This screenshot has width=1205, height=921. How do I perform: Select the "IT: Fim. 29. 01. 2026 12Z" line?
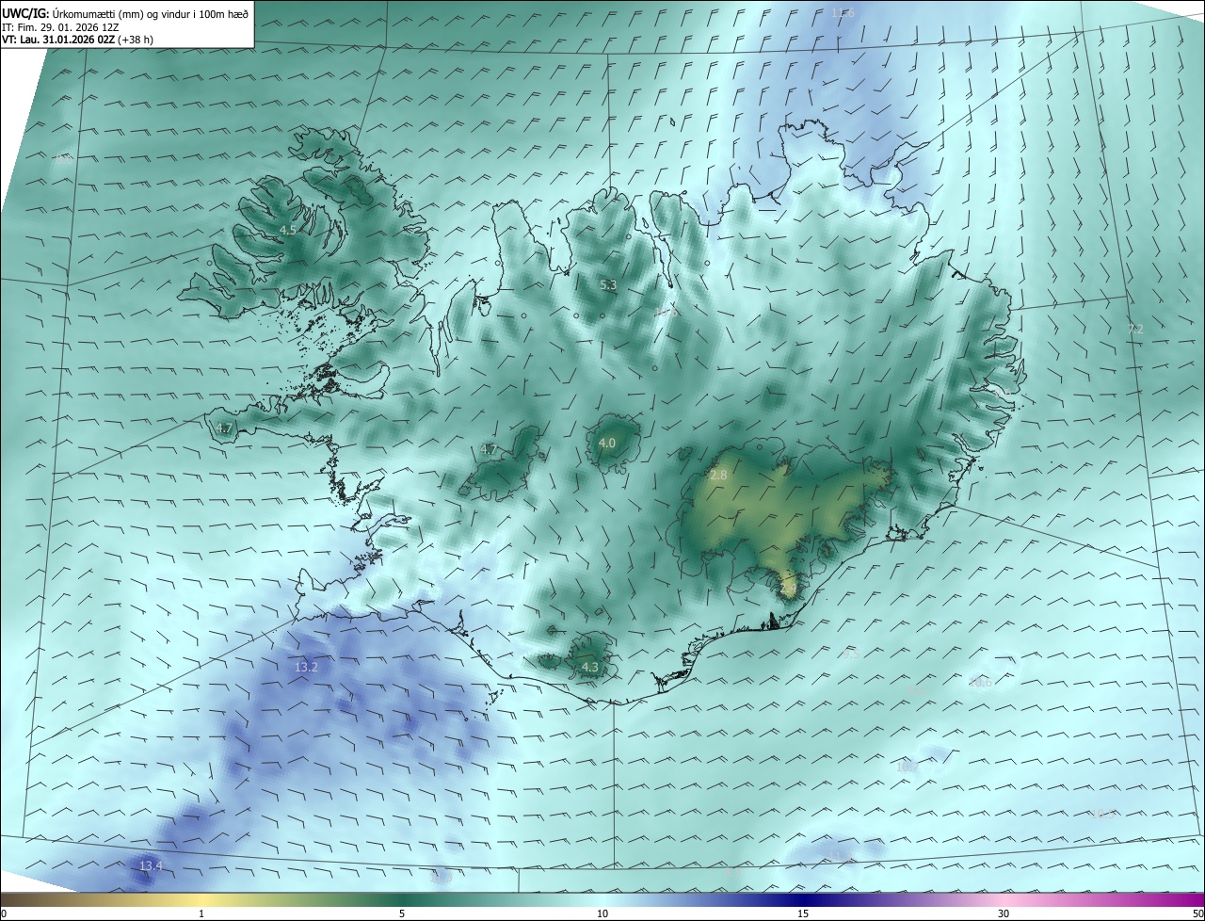[60, 26]
